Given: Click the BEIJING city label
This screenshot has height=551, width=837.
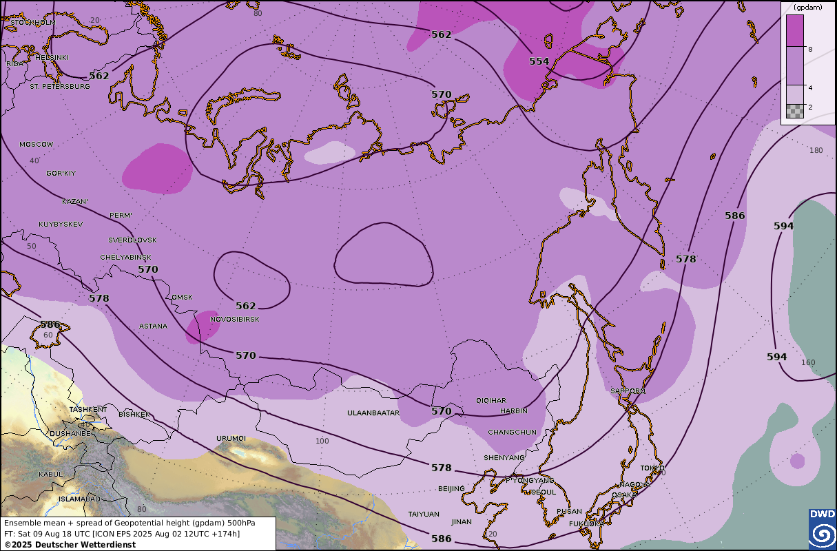Looking at the screenshot, I should (x=451, y=489).
